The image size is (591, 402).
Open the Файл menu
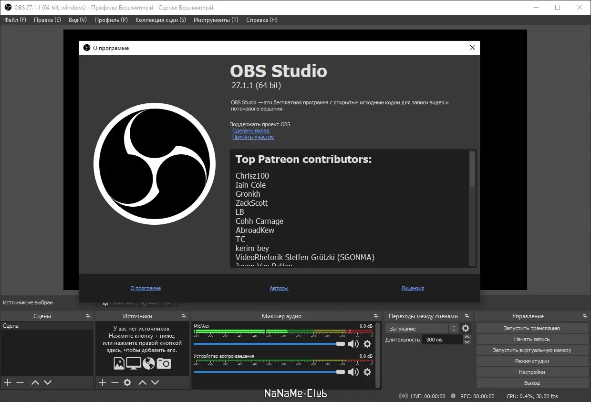(x=15, y=20)
